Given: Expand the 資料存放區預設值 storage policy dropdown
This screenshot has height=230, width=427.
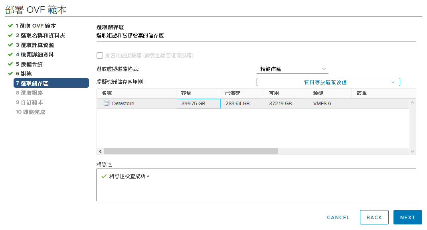Looking at the screenshot, I should (328, 82).
